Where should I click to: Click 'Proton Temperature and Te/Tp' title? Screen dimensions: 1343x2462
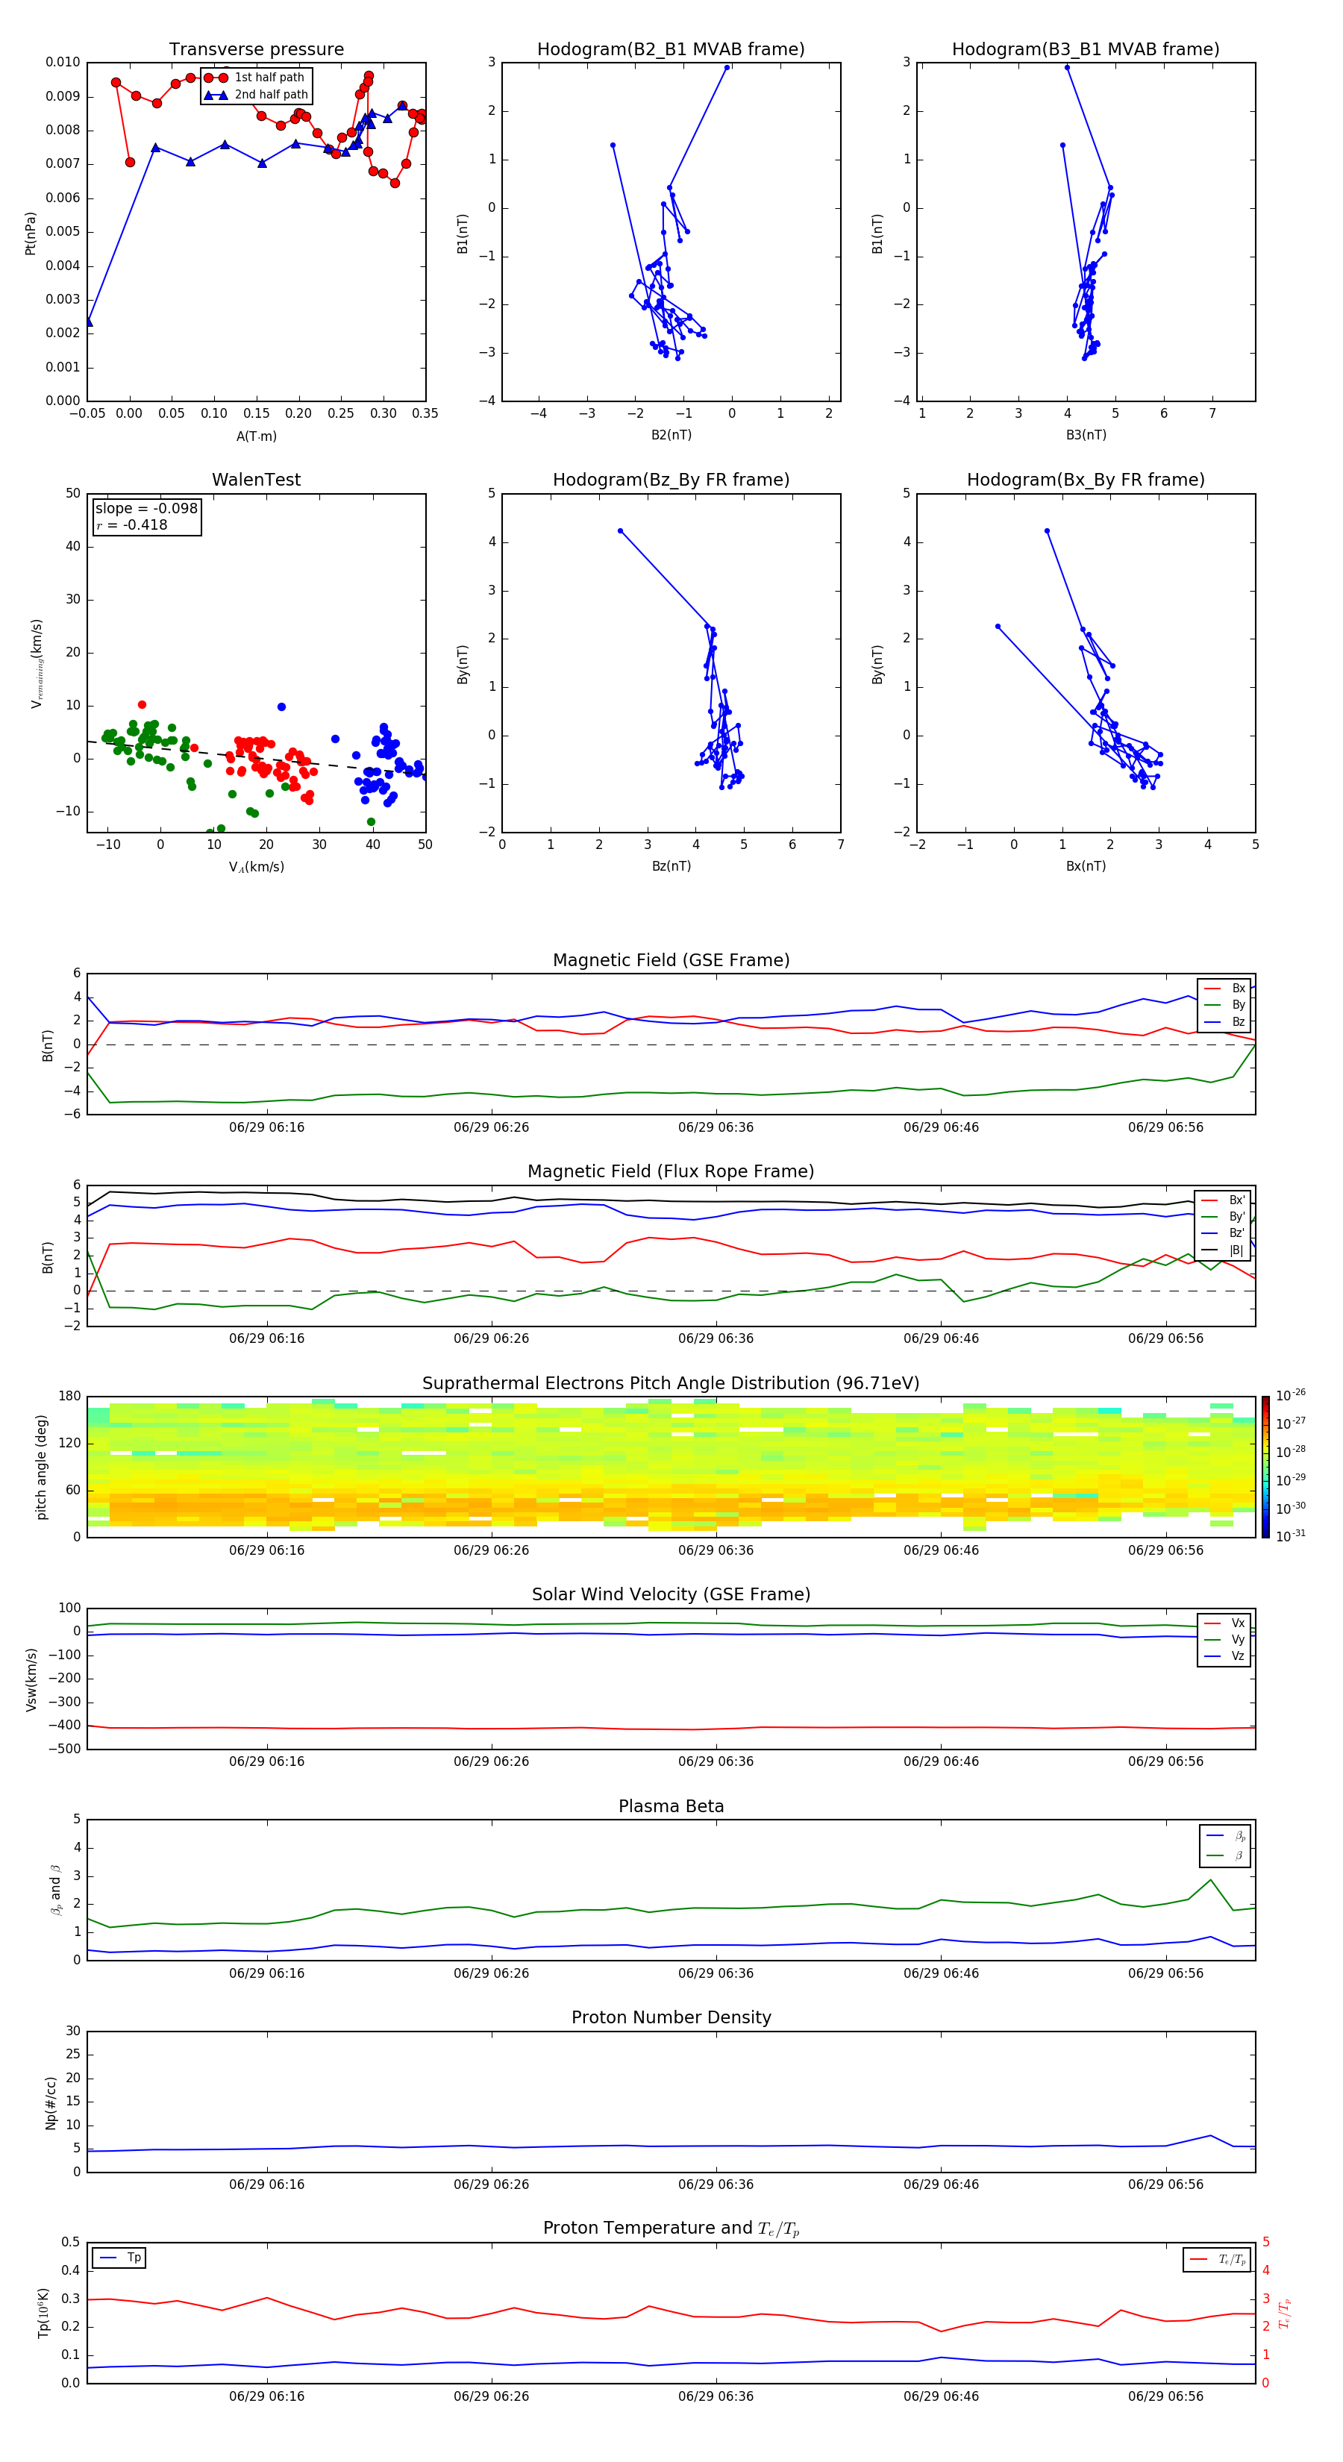[x=671, y=2228]
